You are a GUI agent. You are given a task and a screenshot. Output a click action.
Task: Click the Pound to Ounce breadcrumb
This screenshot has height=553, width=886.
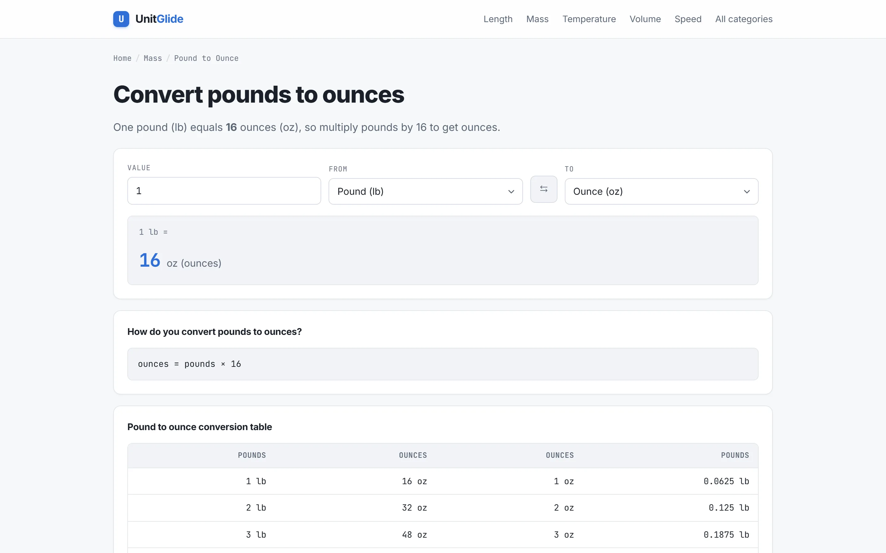[x=206, y=58]
